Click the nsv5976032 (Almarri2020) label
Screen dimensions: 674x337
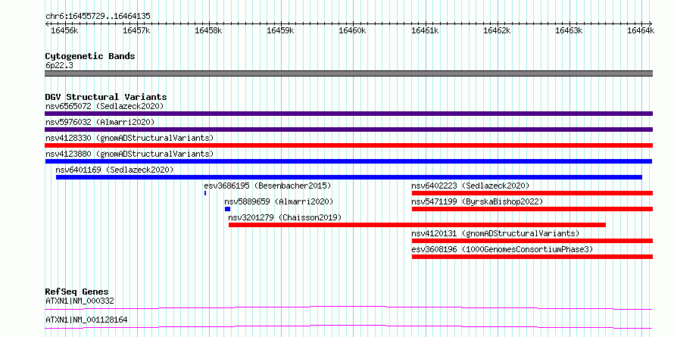[x=100, y=122]
